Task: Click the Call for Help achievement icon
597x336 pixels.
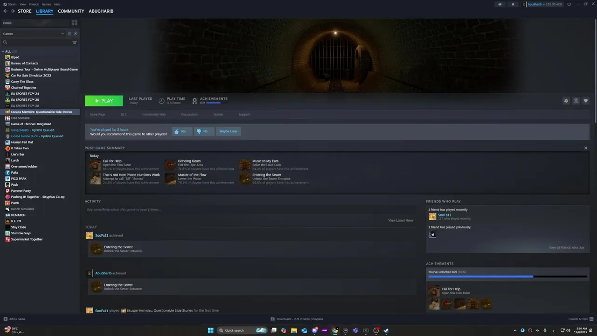Action: 95,165
